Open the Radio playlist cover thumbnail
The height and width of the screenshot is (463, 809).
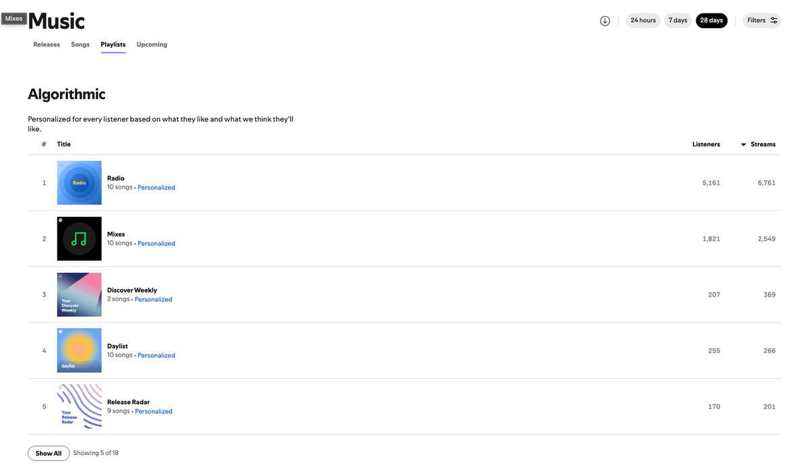[x=80, y=183]
